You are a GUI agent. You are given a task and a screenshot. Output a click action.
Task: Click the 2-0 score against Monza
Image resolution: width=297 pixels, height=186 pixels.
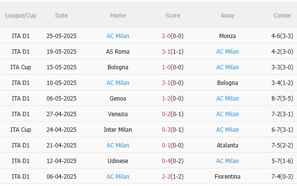pyautogui.click(x=166, y=36)
